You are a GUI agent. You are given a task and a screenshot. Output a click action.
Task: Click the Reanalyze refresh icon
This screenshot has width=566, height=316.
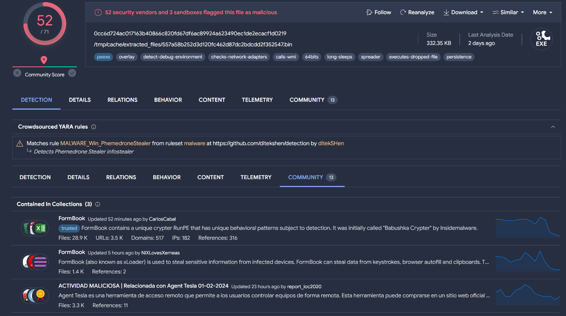point(403,13)
